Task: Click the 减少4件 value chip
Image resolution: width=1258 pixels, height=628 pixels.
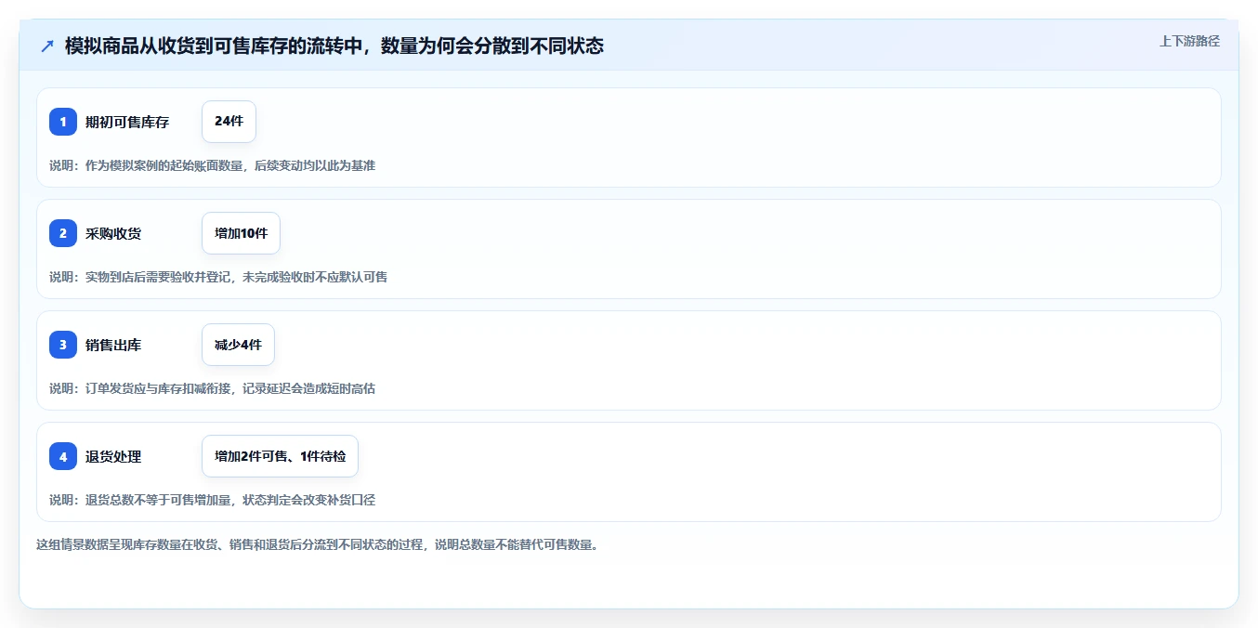Action: [238, 345]
